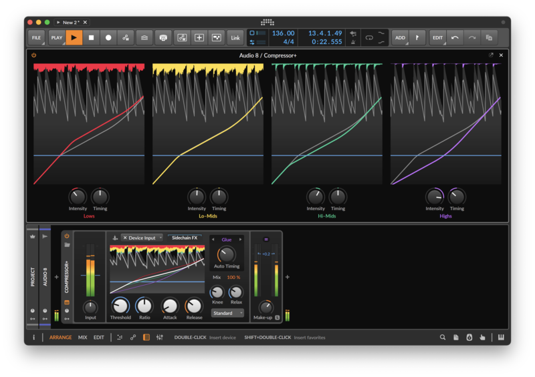The height and width of the screenshot is (377, 535).
Task: Switch to the MIX view tab
Action: 82,338
